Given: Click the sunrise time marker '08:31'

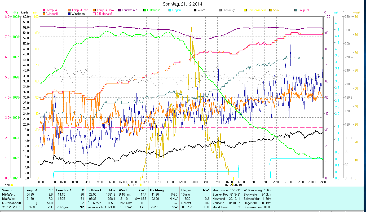Looking at the screenshot, I should [x=135, y=185].
